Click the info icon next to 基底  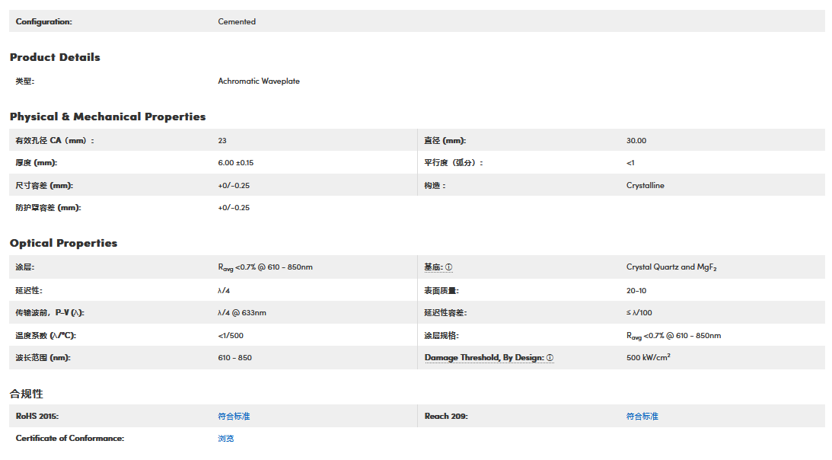pyautogui.click(x=449, y=267)
